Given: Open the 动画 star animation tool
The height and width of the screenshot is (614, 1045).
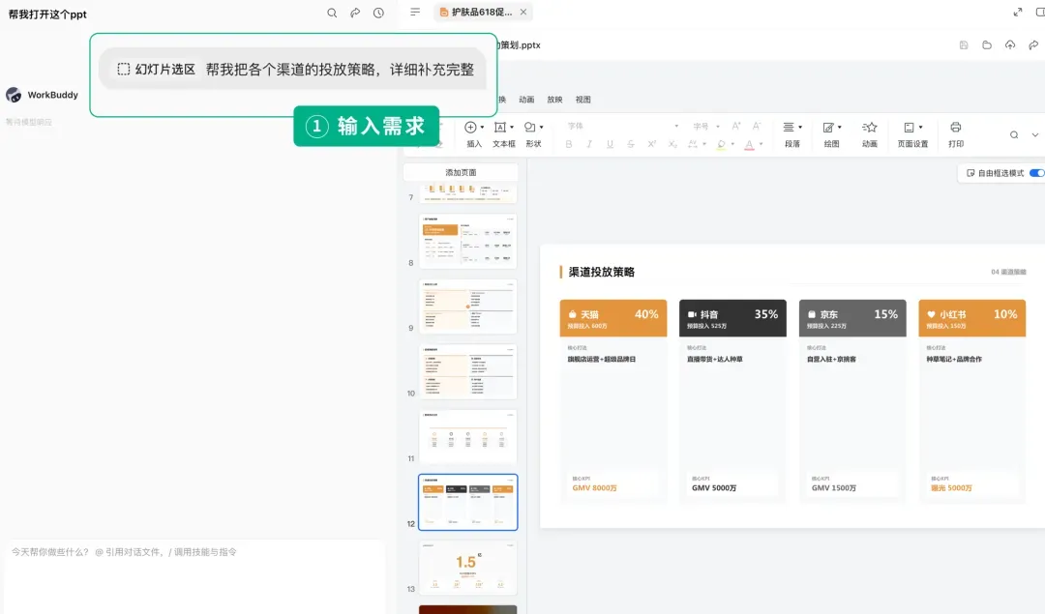Looking at the screenshot, I should [x=870, y=128].
